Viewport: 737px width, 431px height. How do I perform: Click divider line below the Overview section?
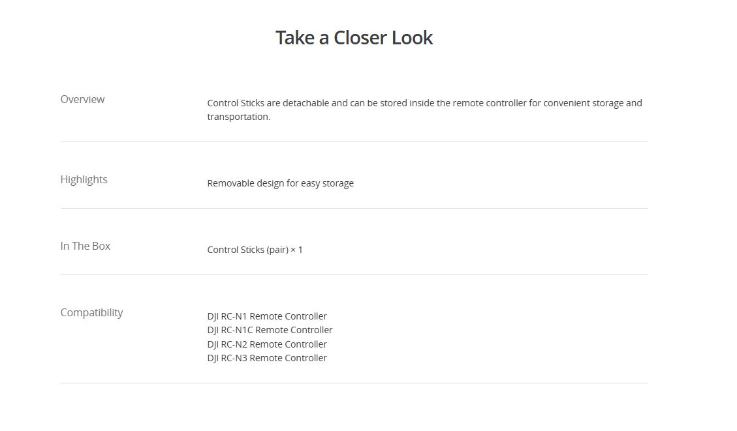pos(354,141)
